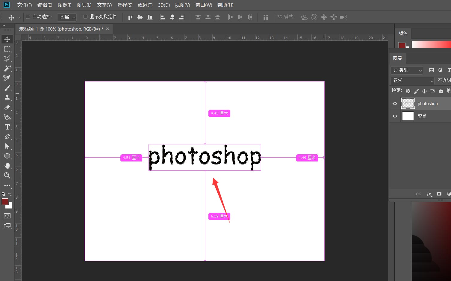This screenshot has width=451, height=281.
Task: Expand the collapsed toolbox double-arrow
Action: pyautogui.click(x=4, y=26)
